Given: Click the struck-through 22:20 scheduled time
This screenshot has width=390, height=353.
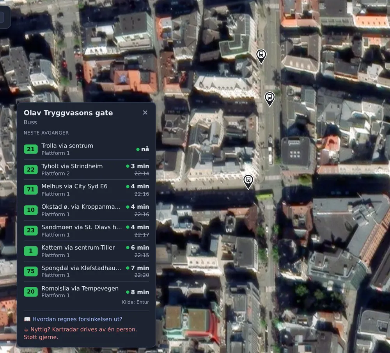Looking at the screenshot, I should [142, 275].
